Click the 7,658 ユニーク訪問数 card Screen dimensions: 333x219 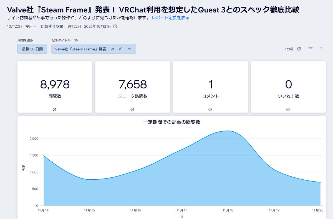click(133, 87)
